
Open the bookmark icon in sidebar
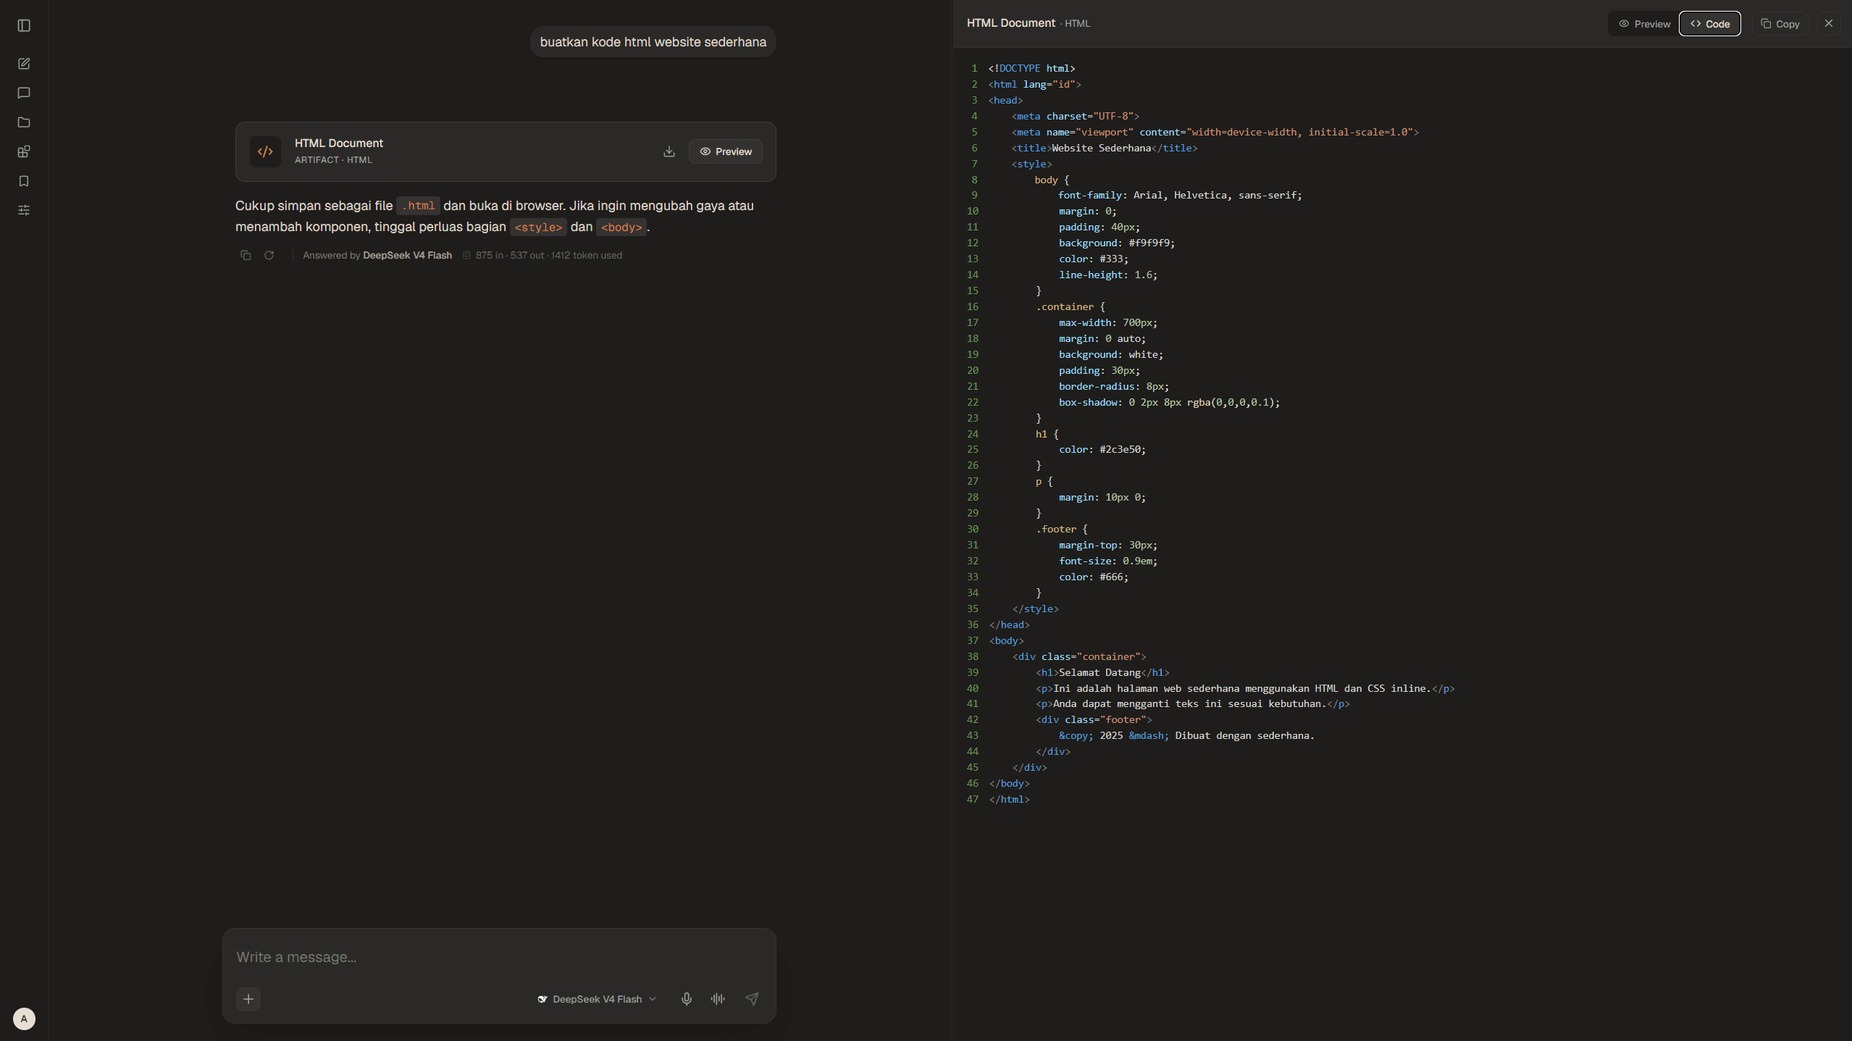point(24,181)
